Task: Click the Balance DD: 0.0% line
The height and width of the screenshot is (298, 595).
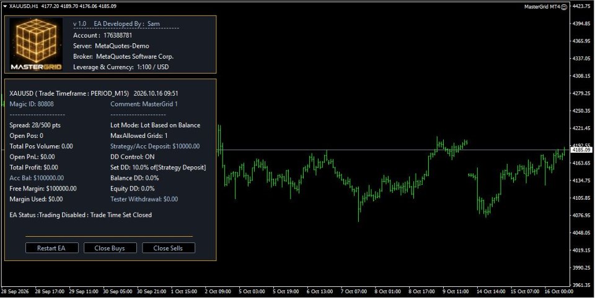Action: 134,178
